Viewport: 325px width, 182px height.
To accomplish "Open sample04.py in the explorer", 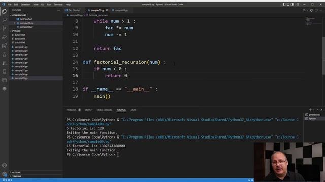I will pos(21,59).
